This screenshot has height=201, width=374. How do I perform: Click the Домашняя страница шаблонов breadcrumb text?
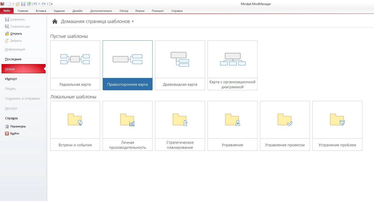click(x=95, y=21)
